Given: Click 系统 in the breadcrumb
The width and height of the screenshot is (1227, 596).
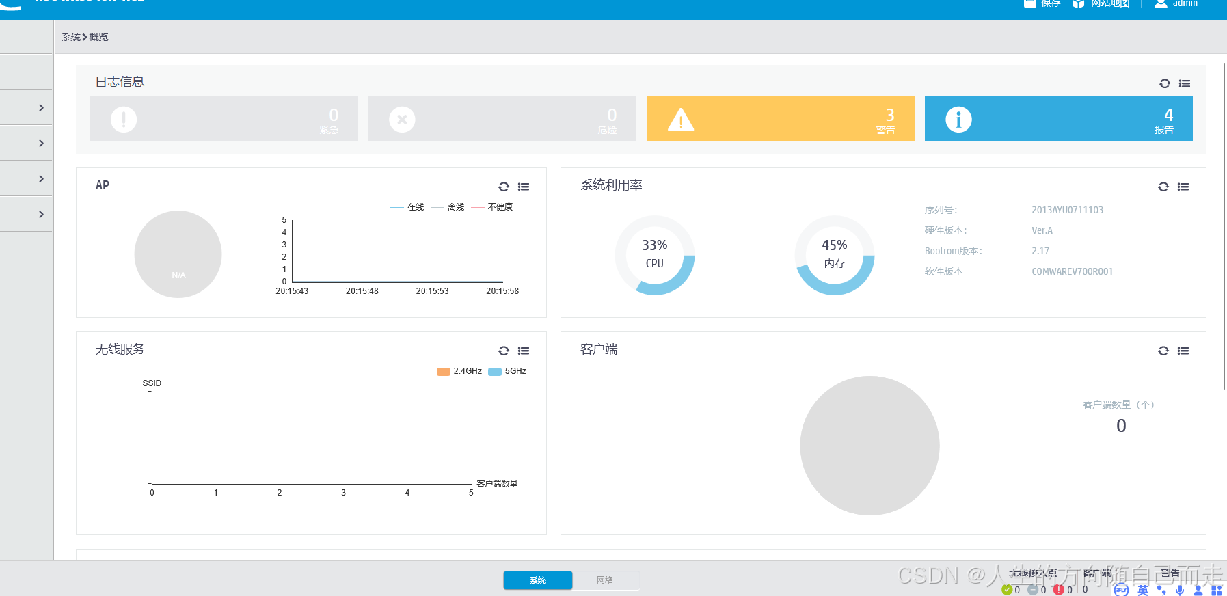Looking at the screenshot, I should pos(71,37).
